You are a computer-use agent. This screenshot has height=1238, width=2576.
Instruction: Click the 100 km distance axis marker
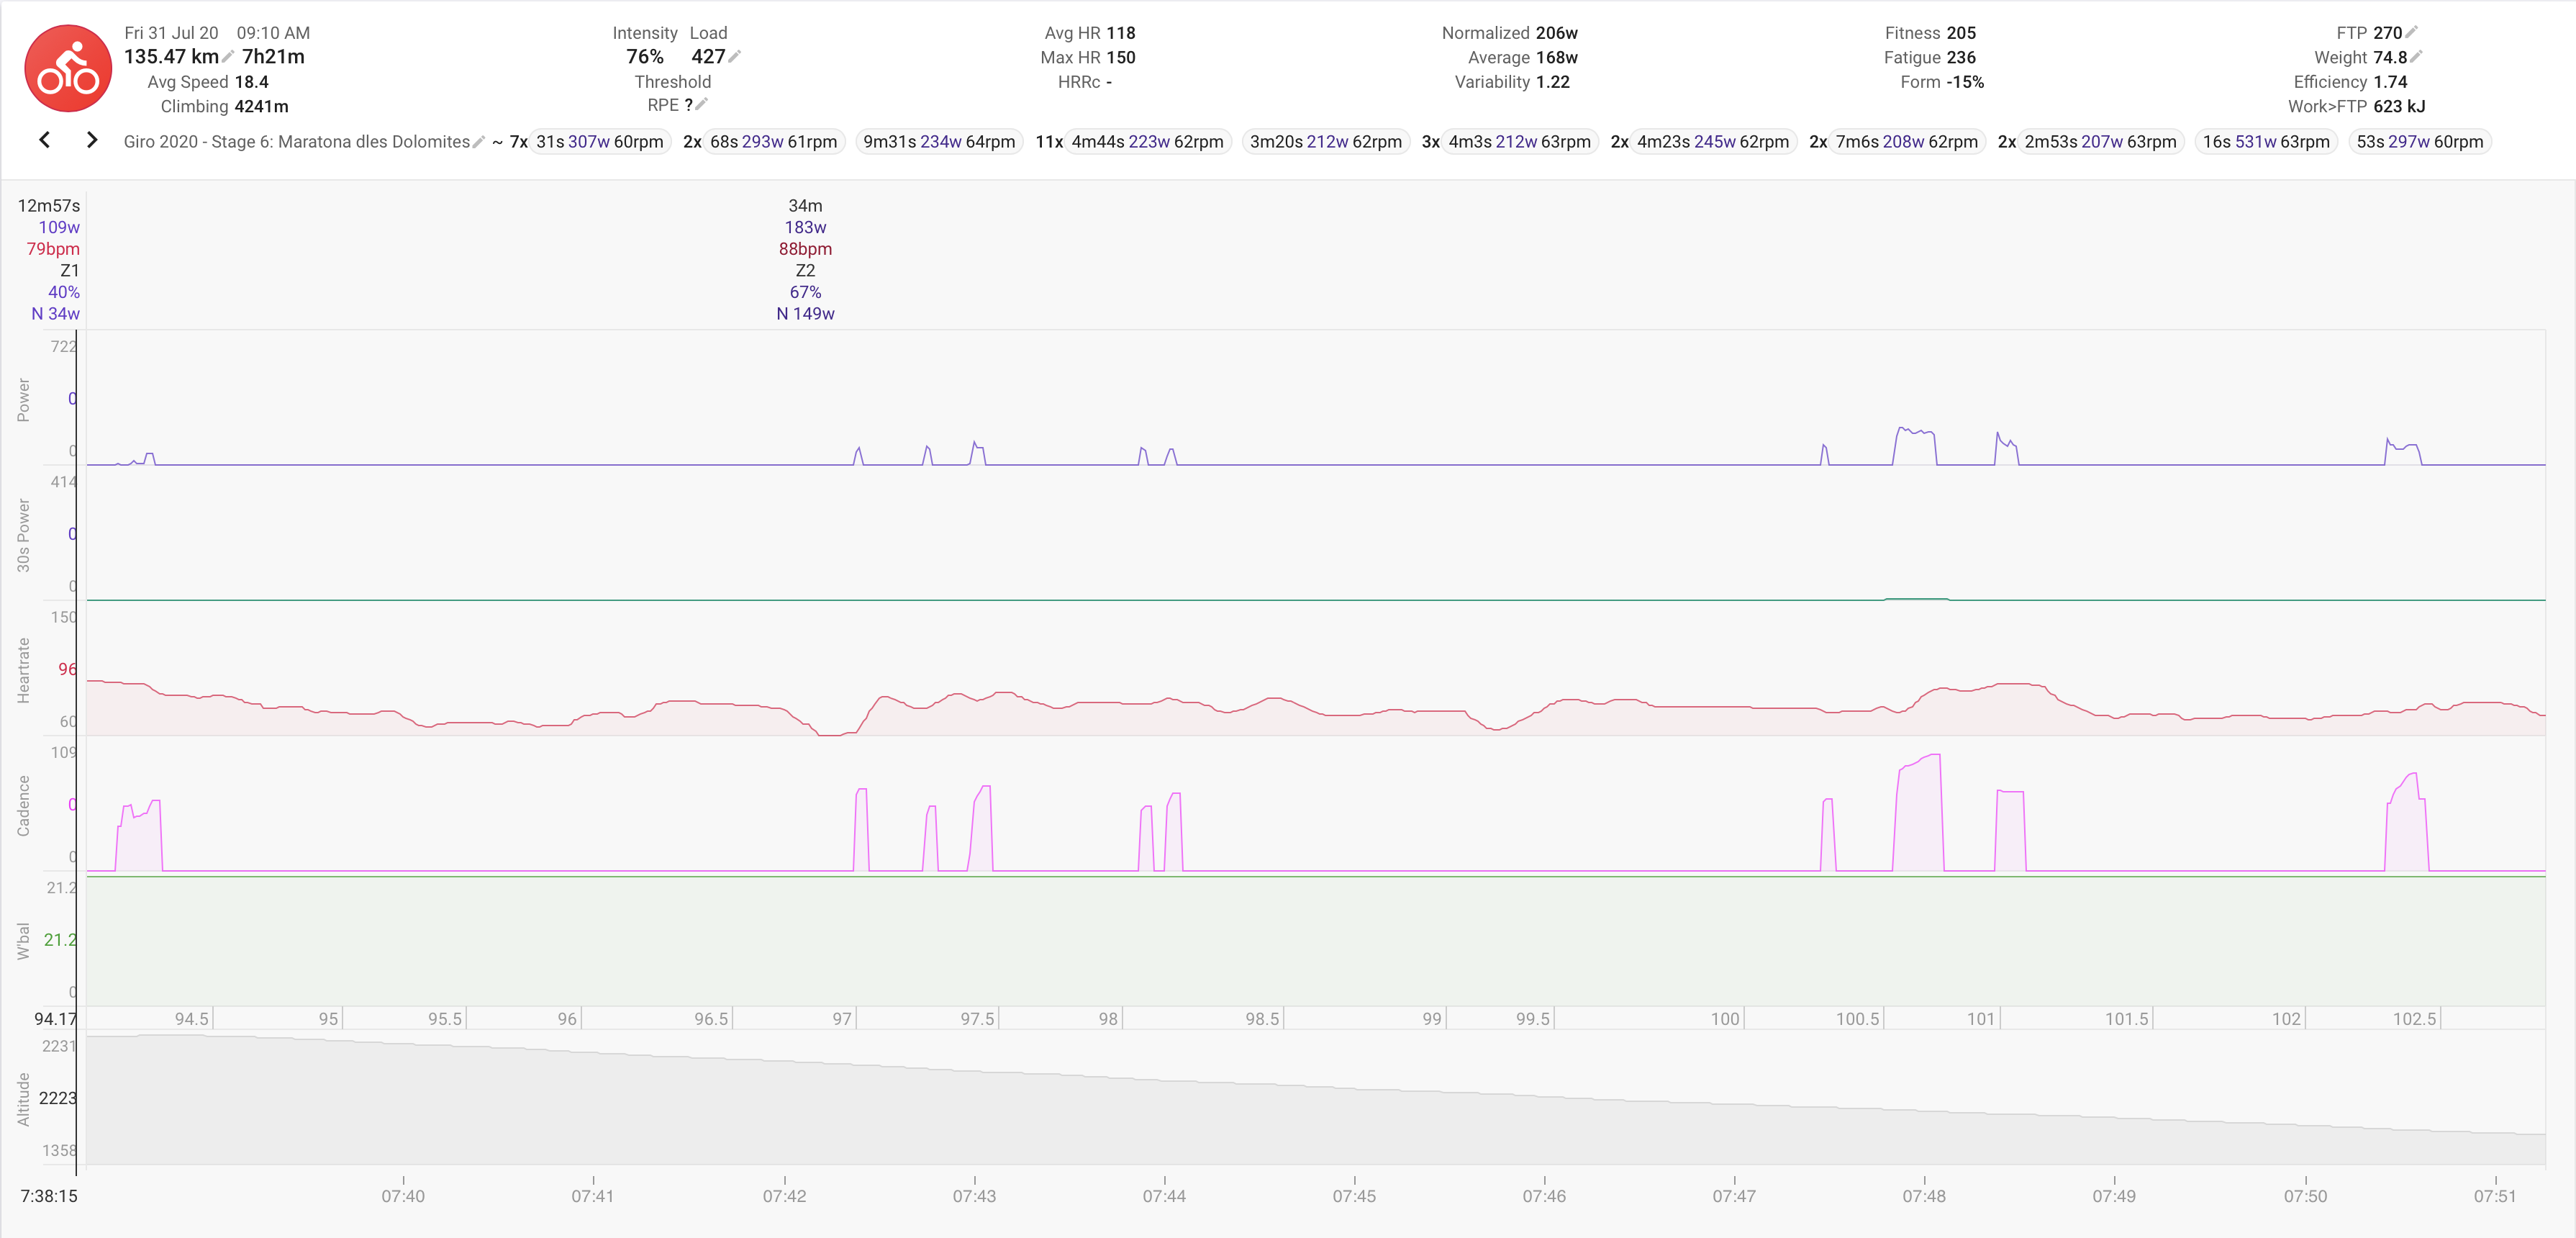point(1725,1018)
